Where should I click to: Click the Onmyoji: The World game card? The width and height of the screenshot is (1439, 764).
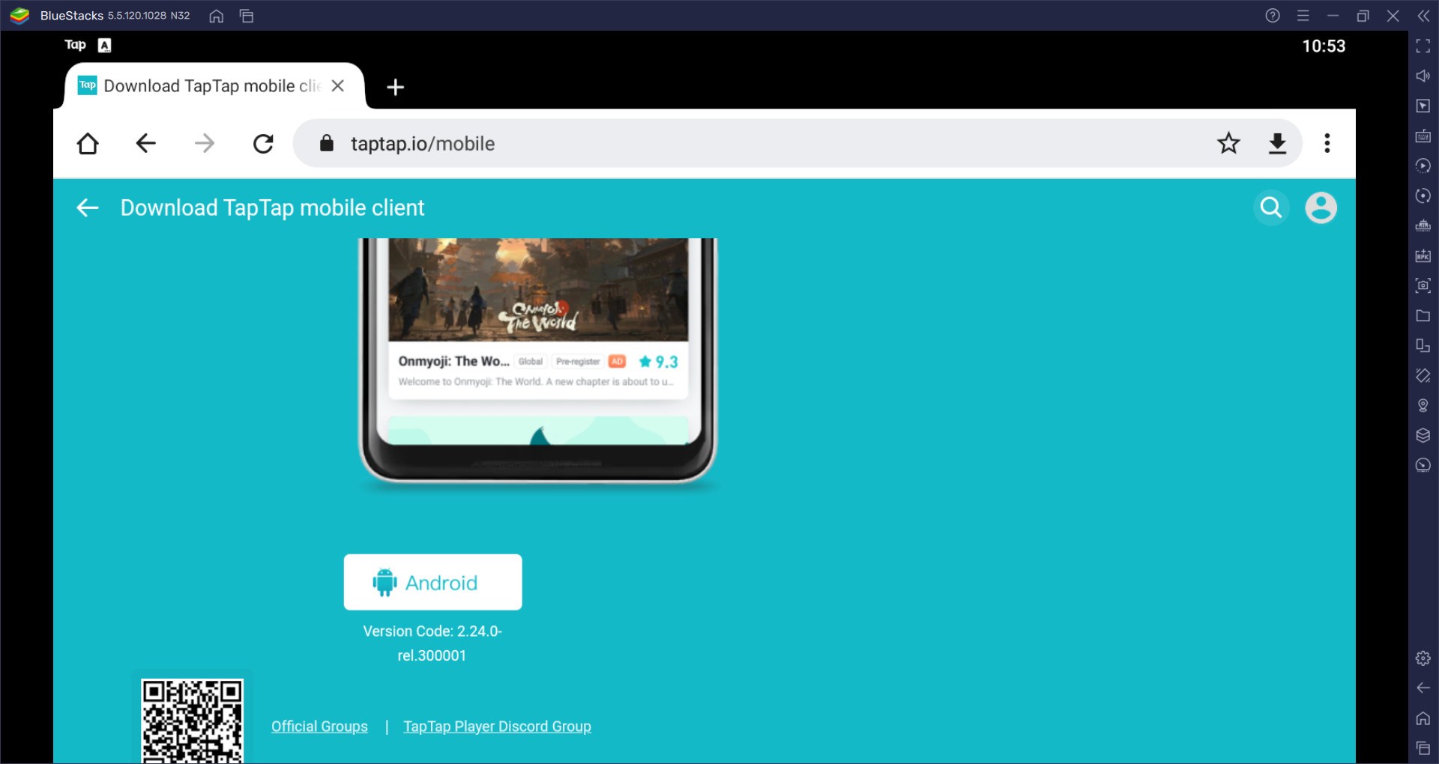(538, 319)
